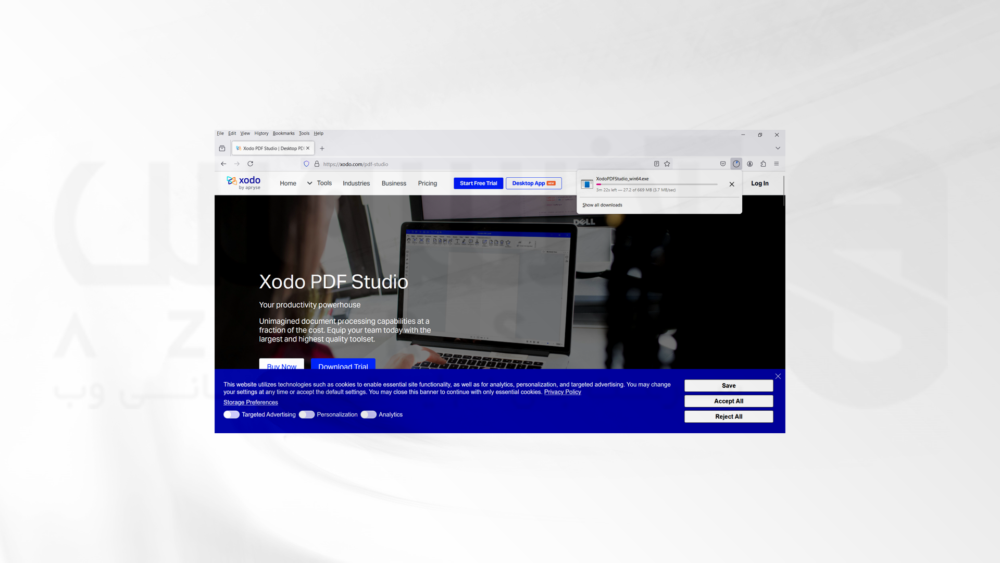Open the Storage Preferences link

click(251, 402)
